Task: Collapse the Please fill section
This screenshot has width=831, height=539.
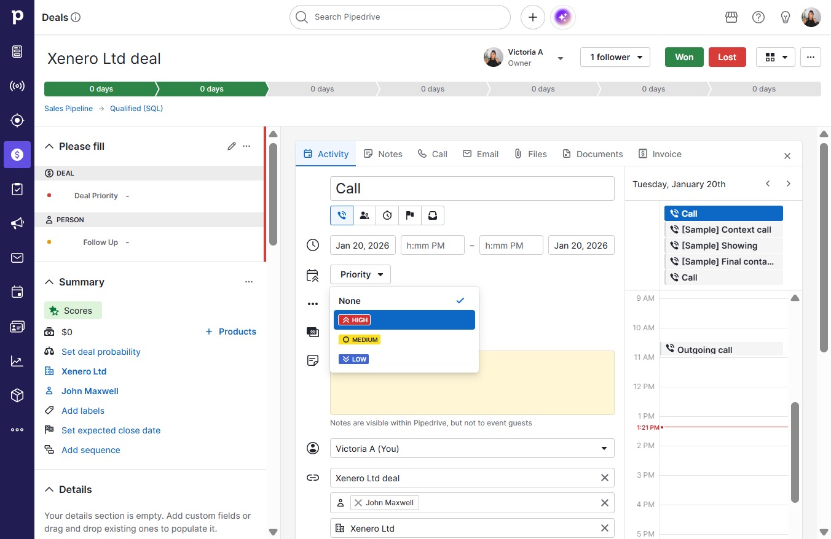Action: [x=49, y=146]
